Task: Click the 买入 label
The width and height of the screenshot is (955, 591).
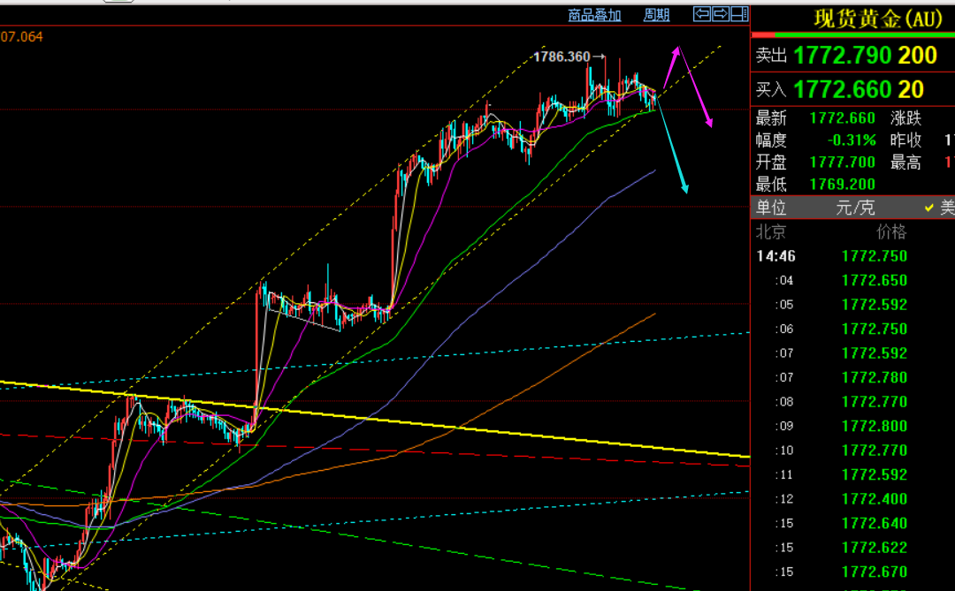Action: (771, 89)
